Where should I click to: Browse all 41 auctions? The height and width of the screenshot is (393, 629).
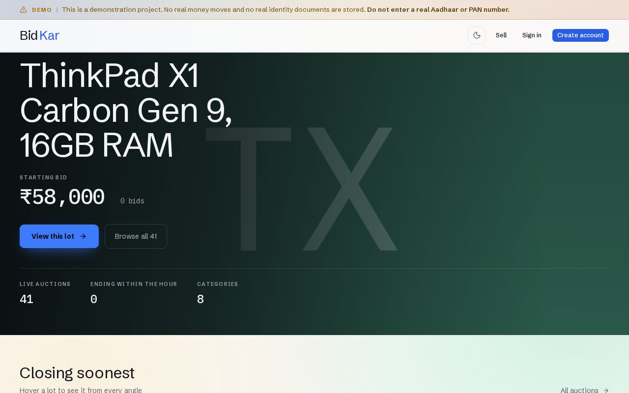[136, 236]
